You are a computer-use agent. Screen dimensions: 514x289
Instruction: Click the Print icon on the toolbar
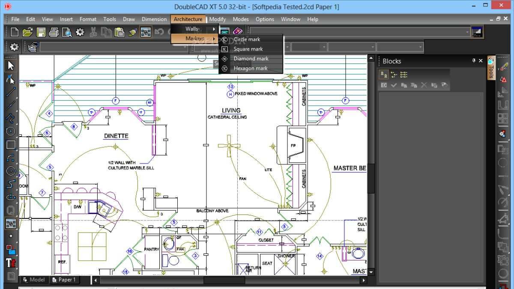click(54, 32)
